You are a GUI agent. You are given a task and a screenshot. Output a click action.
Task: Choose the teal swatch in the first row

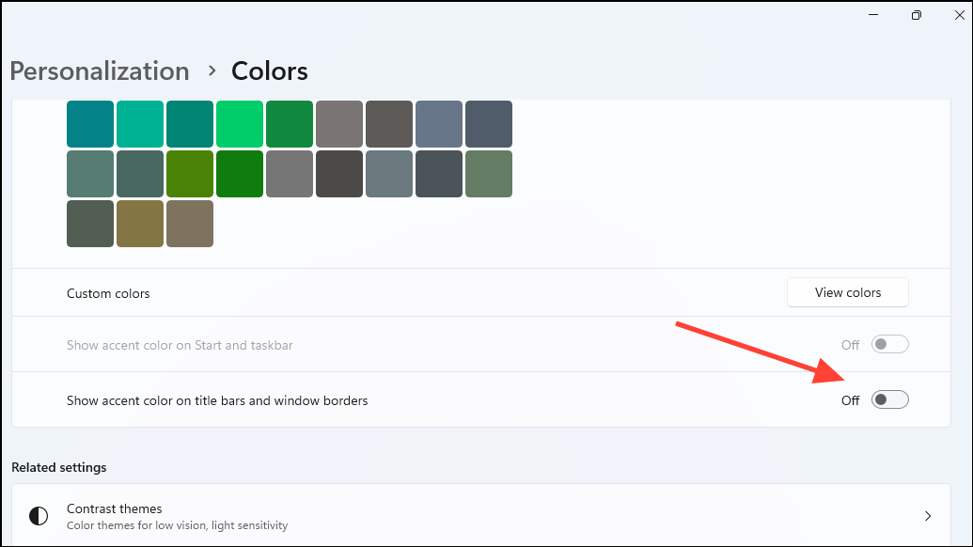point(90,123)
